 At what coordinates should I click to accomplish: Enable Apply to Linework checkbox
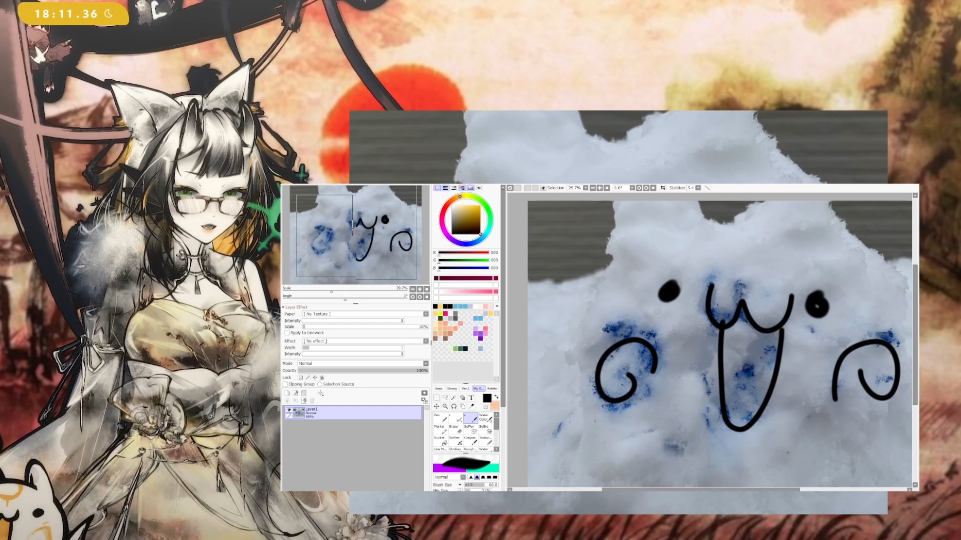click(287, 333)
